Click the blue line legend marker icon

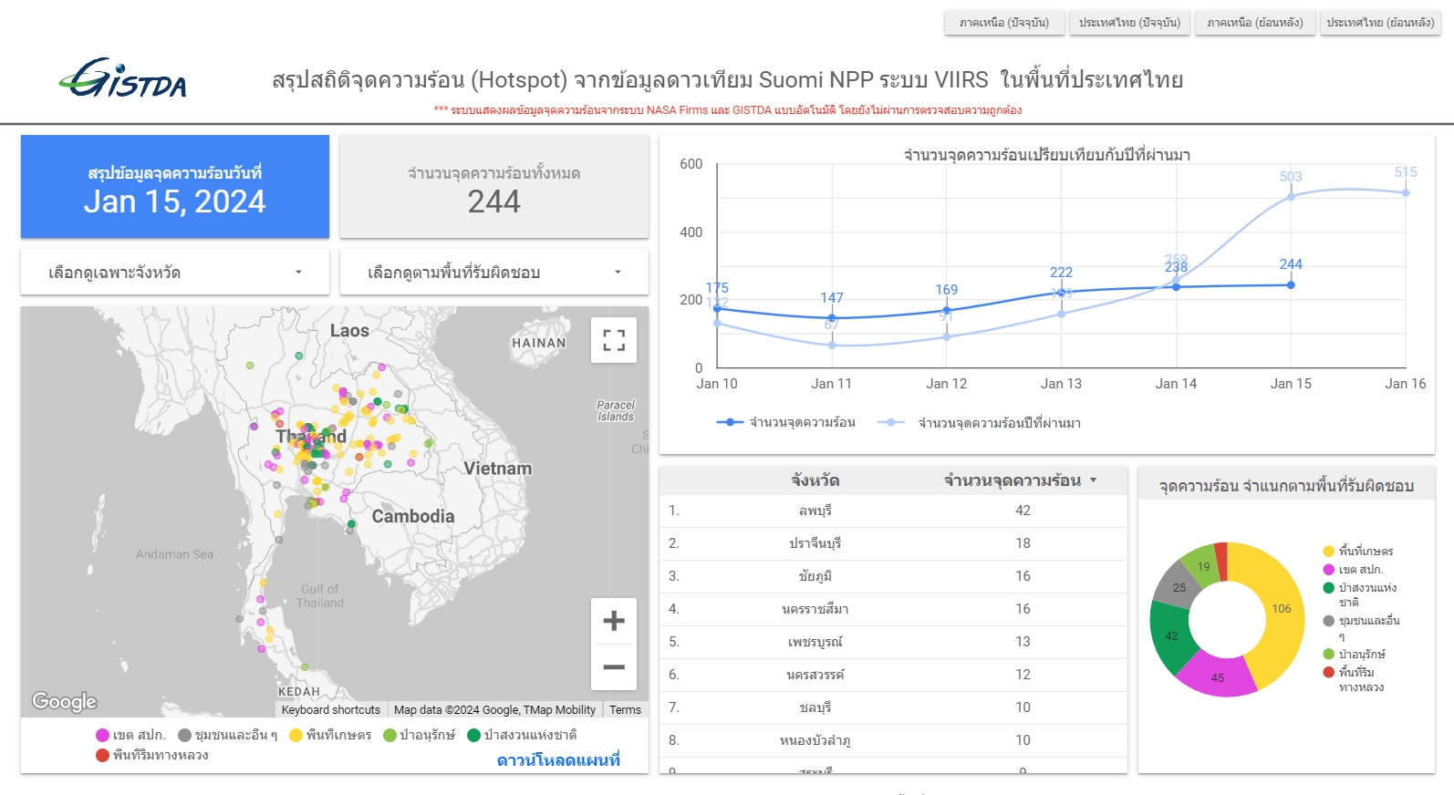[x=730, y=422]
